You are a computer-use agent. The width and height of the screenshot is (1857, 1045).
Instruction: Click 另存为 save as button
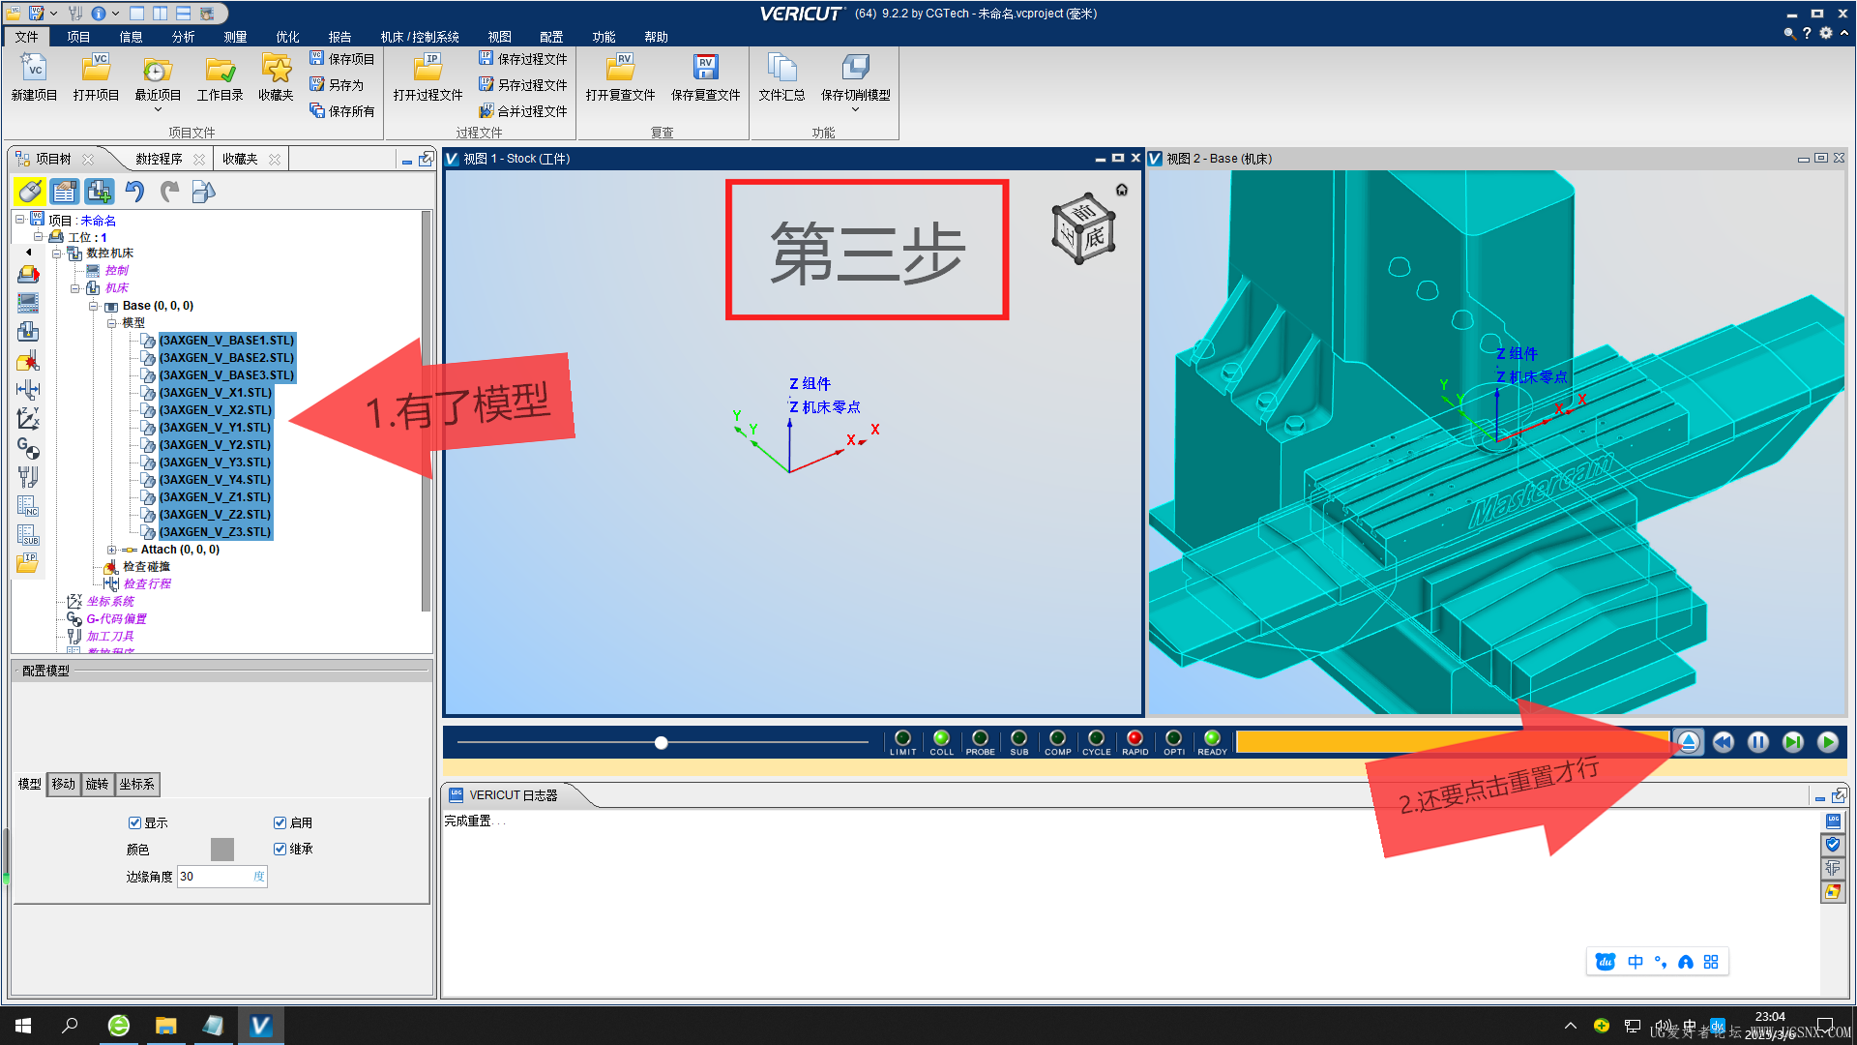tap(337, 85)
